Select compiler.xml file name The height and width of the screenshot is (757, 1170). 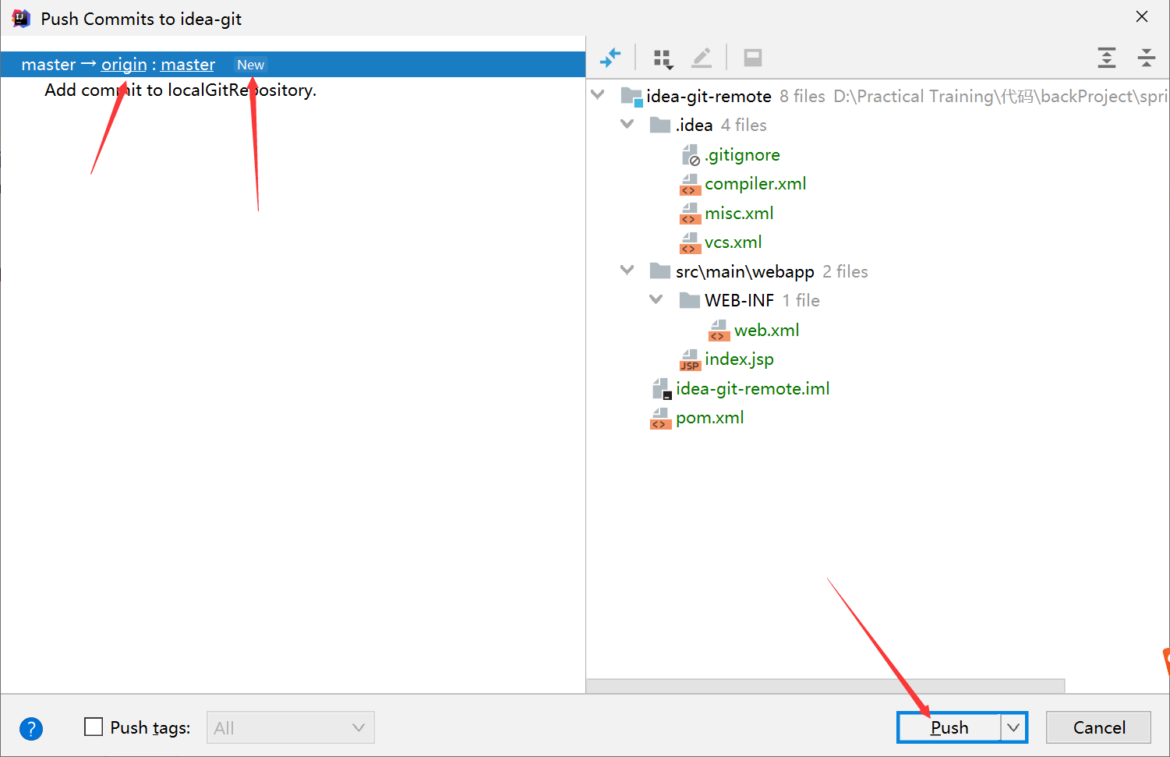pyautogui.click(x=755, y=184)
